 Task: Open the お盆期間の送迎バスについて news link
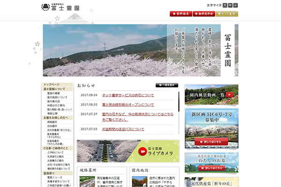pyautogui.click(x=123, y=129)
